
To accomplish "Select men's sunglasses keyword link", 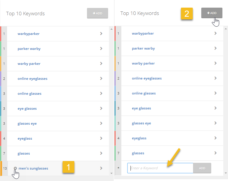I will click(x=33, y=168).
